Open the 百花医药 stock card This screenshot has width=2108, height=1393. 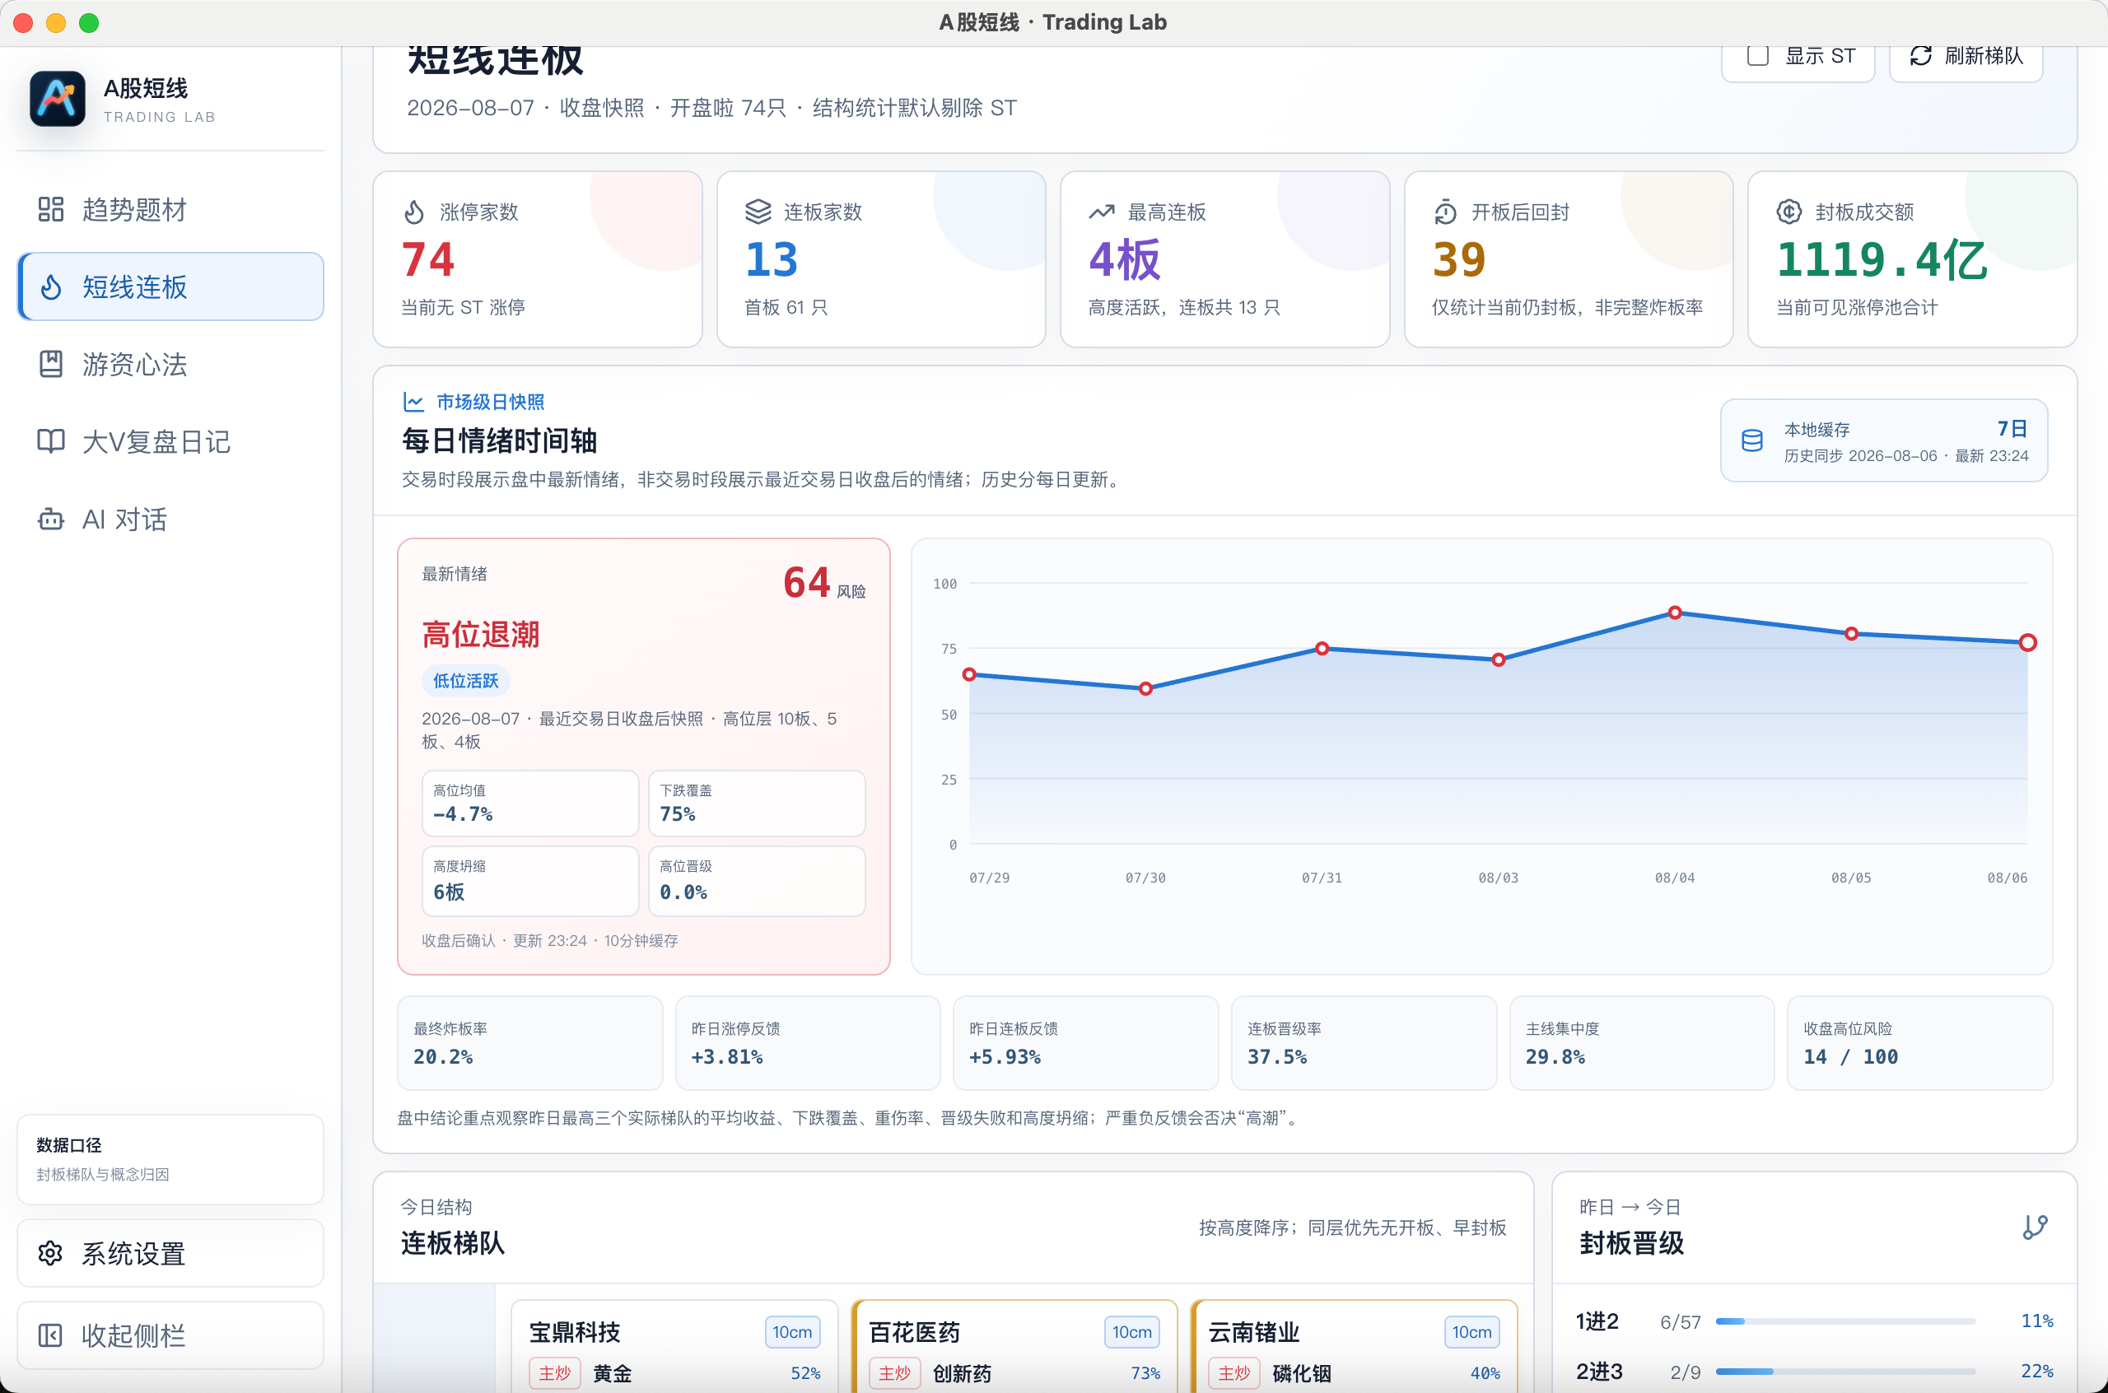(x=1014, y=1347)
